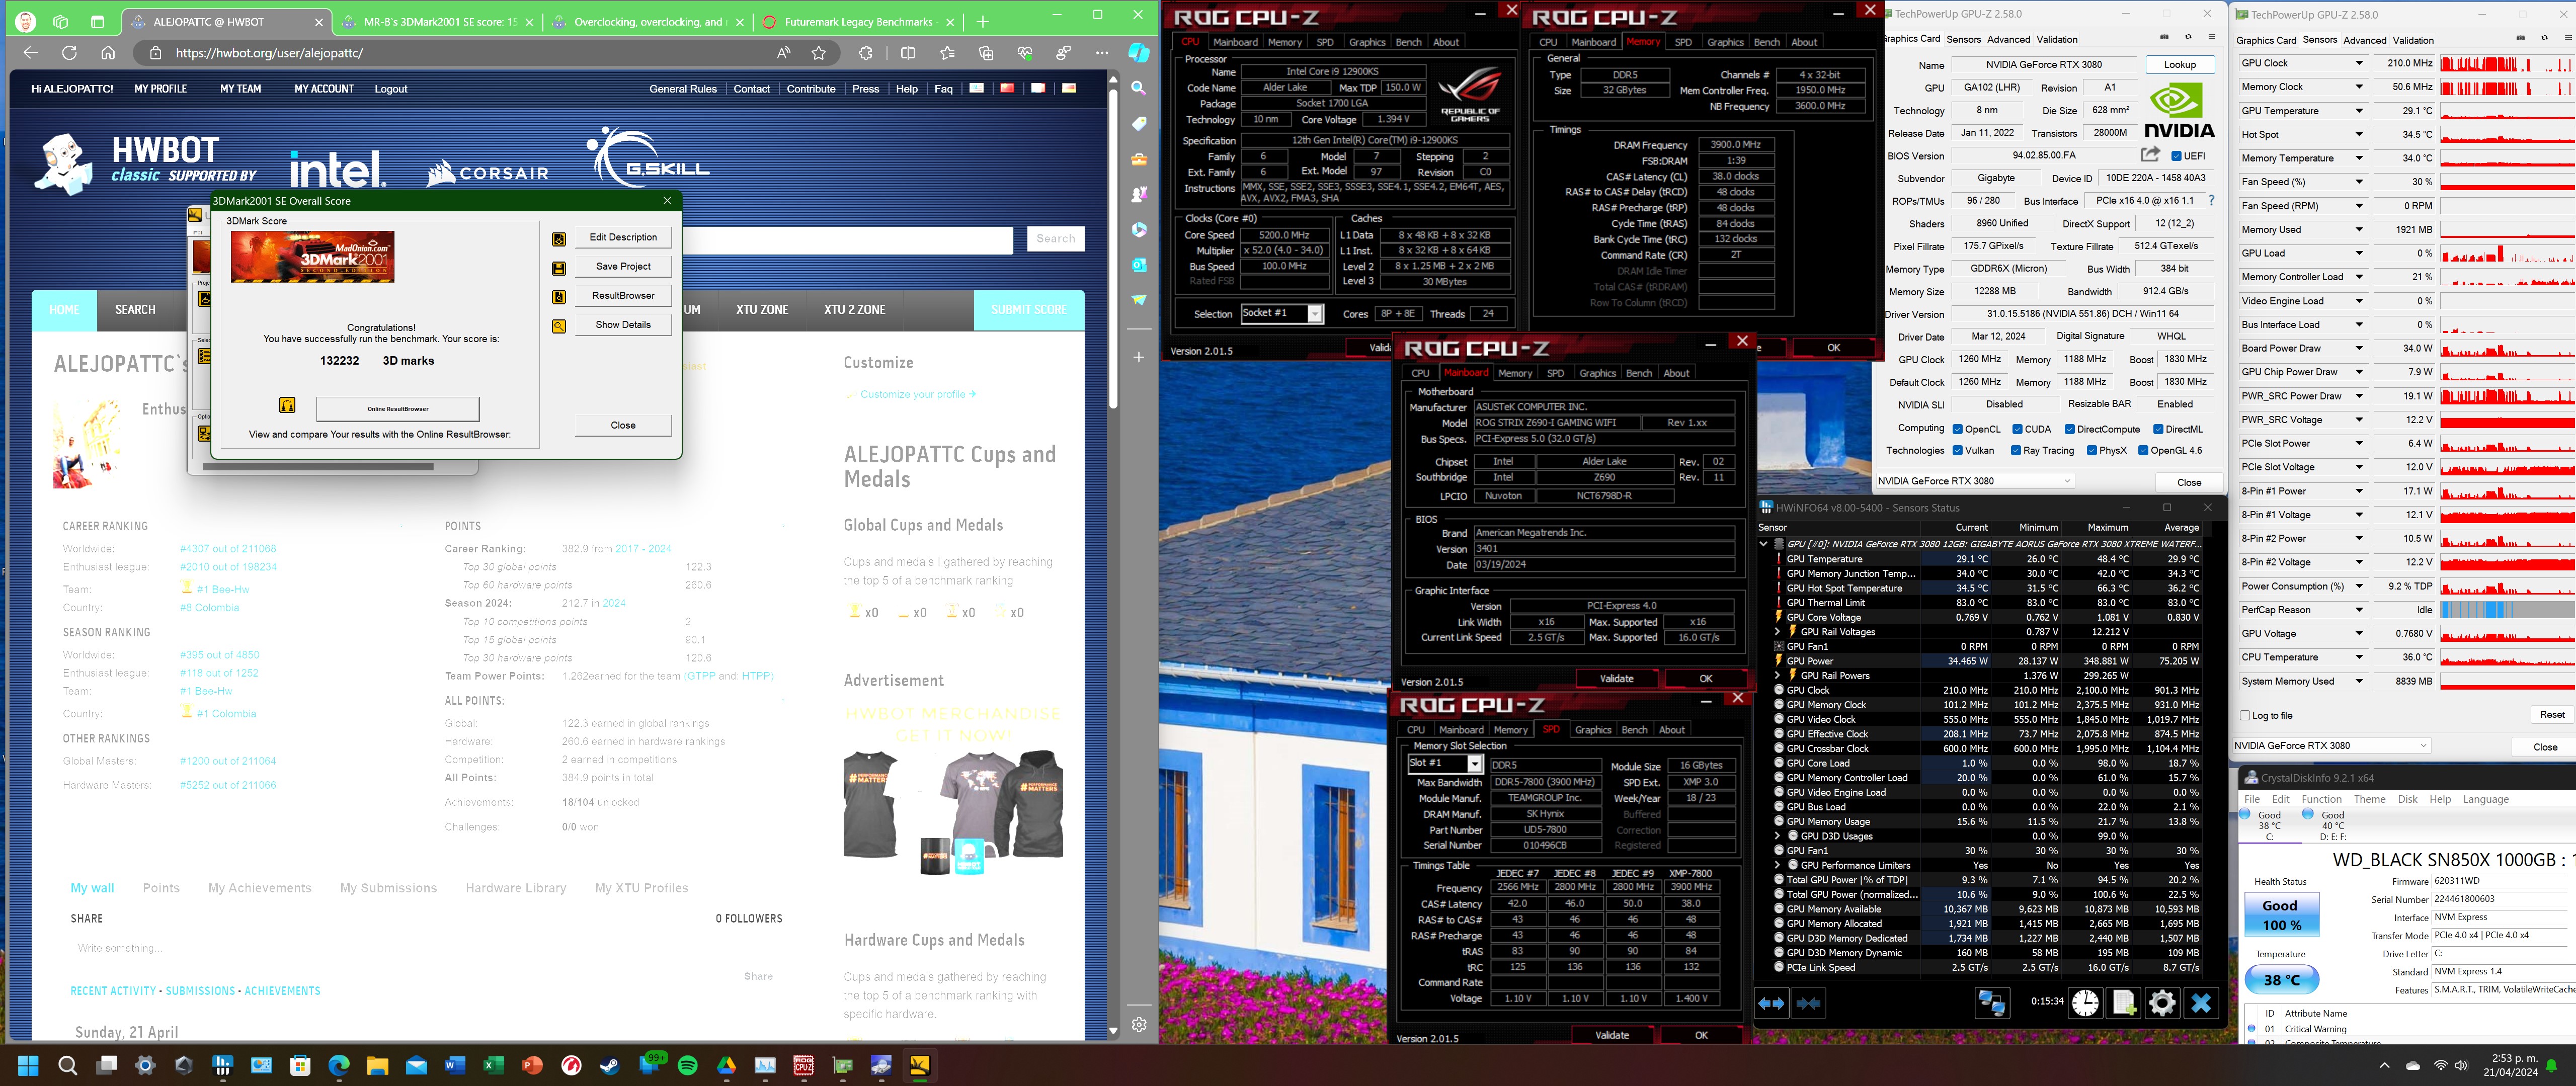Image resolution: width=2576 pixels, height=1086 pixels.
Task: Click Edge browser refresh button
Action: pos(69,53)
